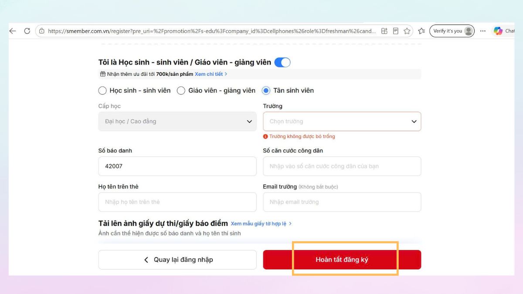Screen dimensions: 523x294
Task: Open browser settings and more menu
Action: tap(483, 31)
